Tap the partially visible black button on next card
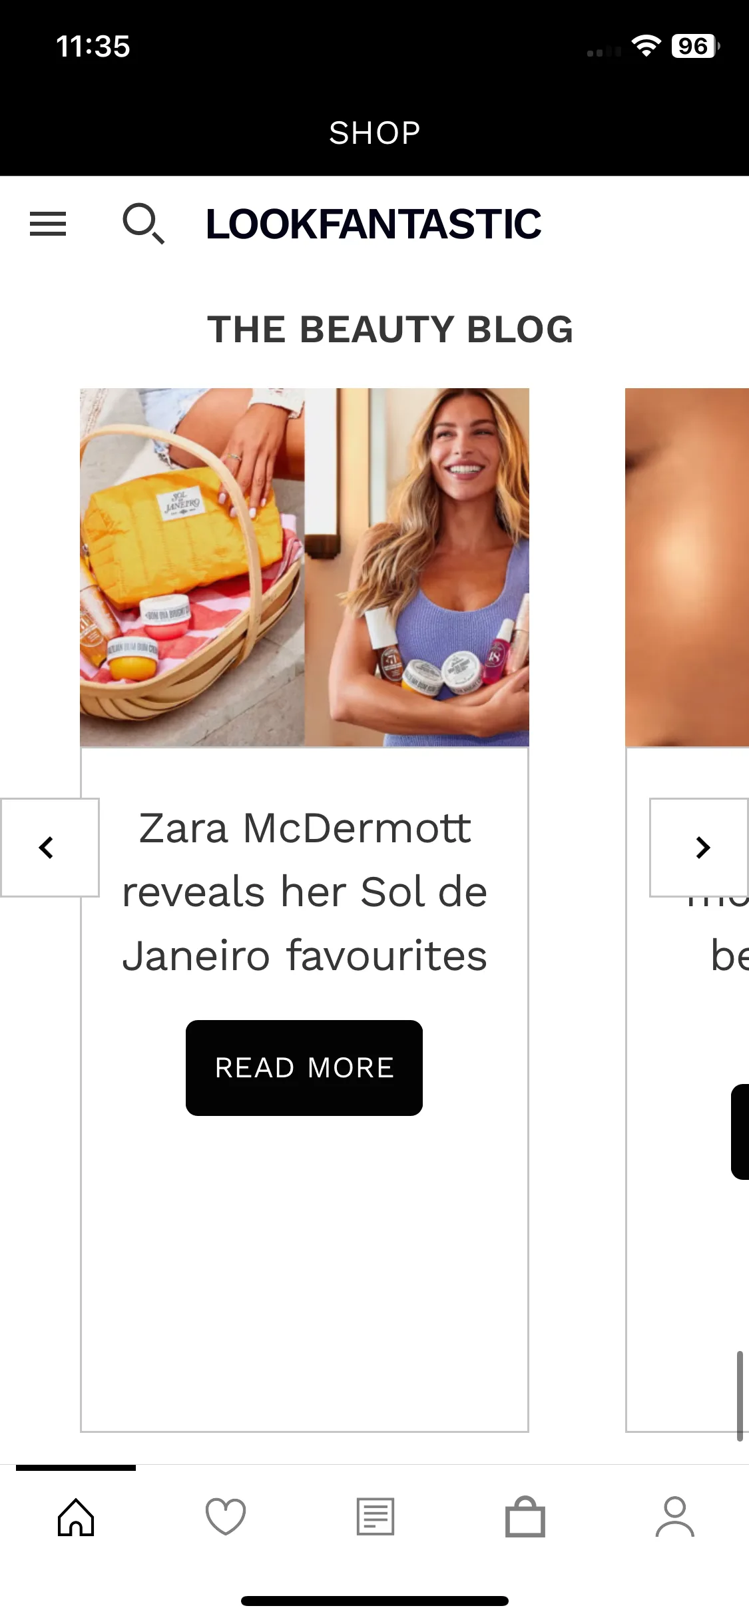This screenshot has height=1622, width=749. (740, 1132)
